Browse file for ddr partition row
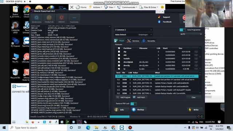This screenshot has width=233, height=131. pos(196,55)
